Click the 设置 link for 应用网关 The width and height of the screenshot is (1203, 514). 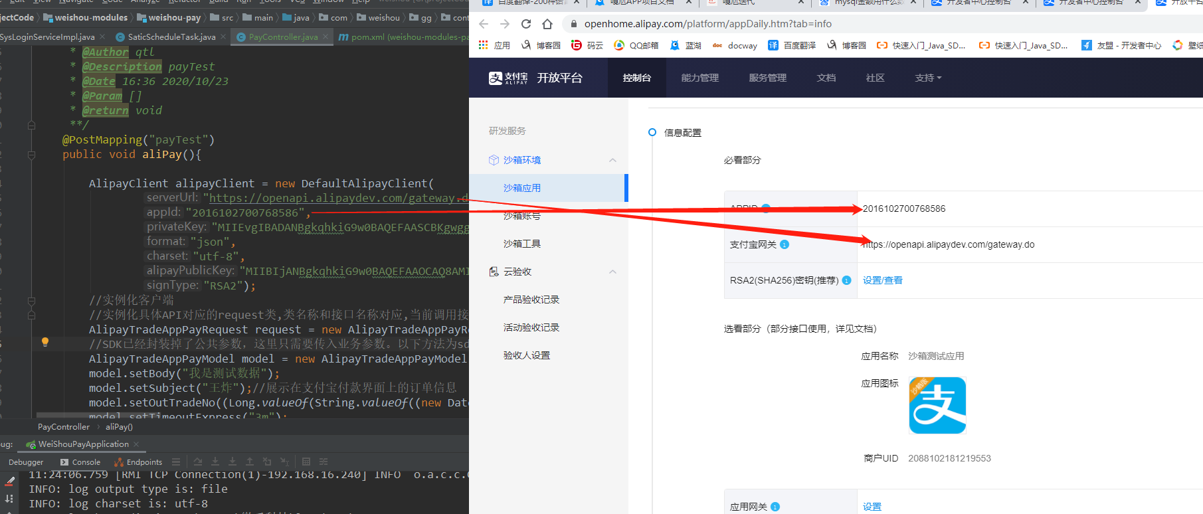point(872,507)
